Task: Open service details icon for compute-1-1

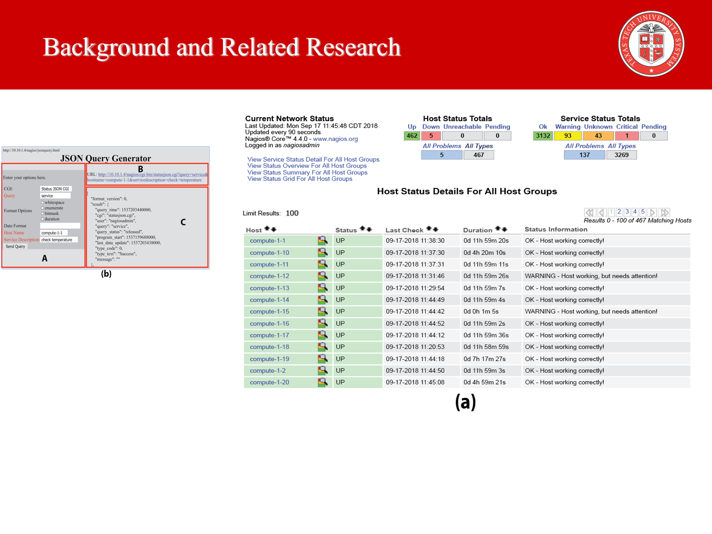Action: click(322, 241)
